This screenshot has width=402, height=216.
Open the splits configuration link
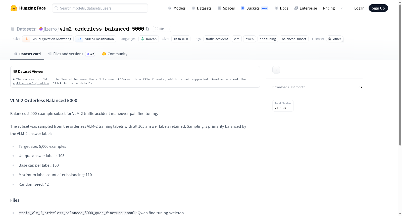coord(31,83)
